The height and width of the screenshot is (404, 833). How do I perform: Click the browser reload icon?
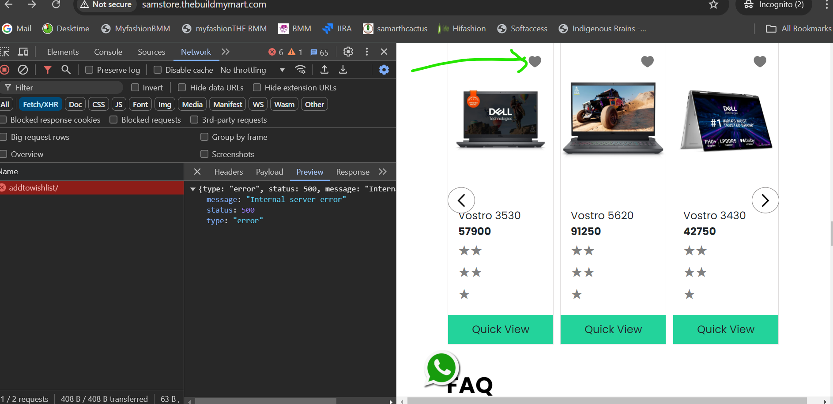[56, 4]
